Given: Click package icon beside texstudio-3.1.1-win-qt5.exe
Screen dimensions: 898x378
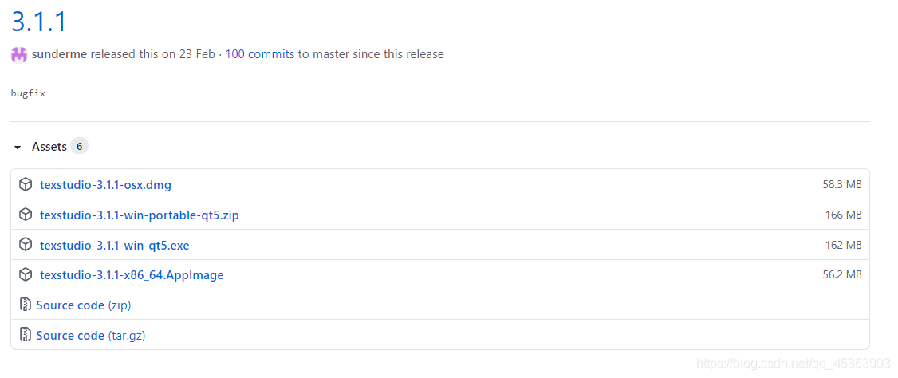Looking at the screenshot, I should tap(26, 245).
